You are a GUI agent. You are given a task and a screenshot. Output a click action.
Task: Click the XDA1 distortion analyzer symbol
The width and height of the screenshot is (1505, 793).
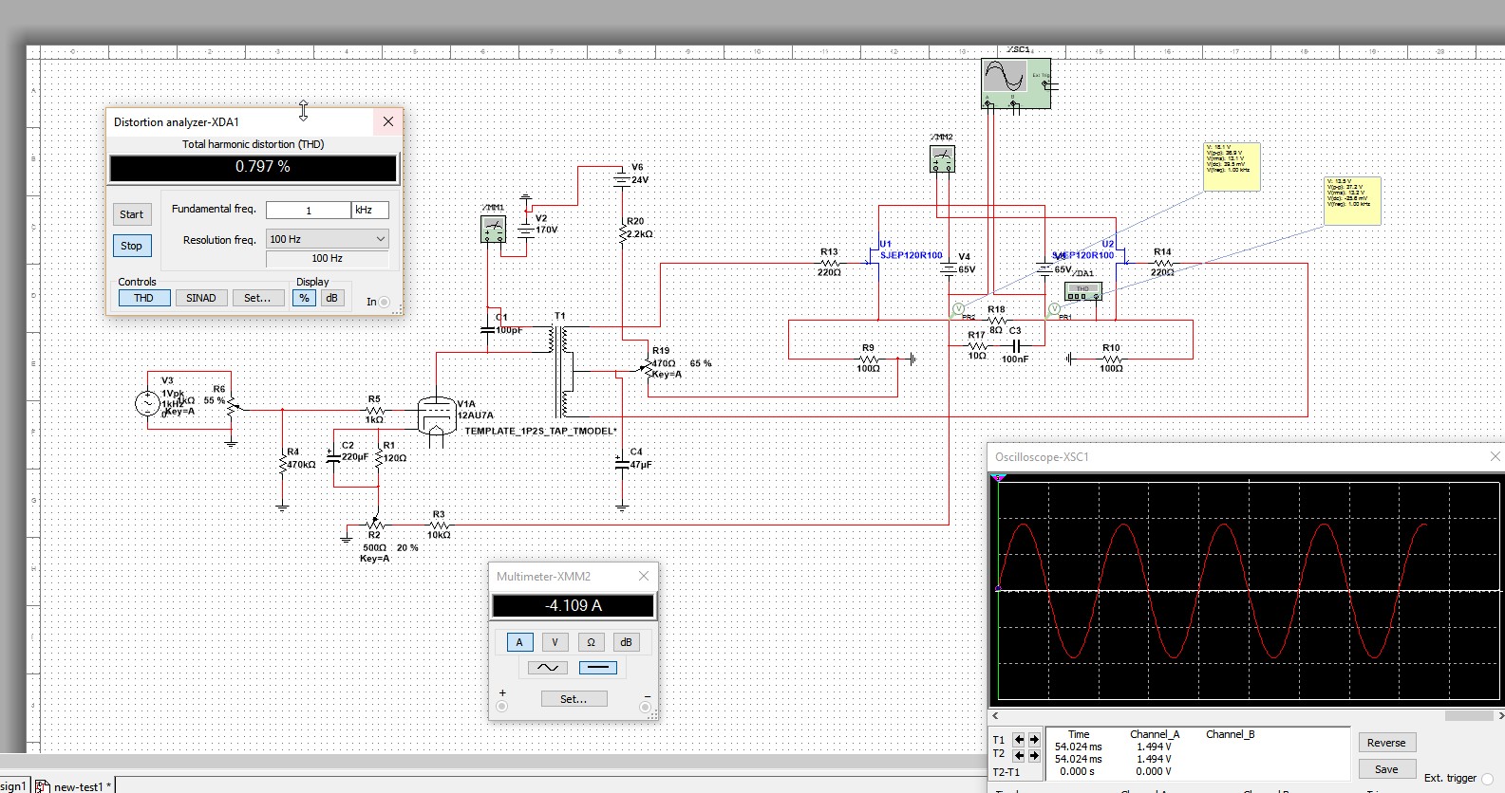coord(1082,291)
